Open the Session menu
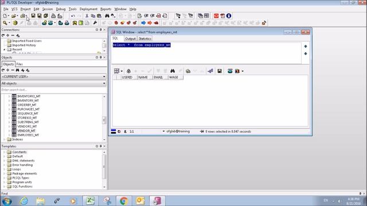Image resolution: width=367 pixels, height=206 pixels. click(48, 9)
